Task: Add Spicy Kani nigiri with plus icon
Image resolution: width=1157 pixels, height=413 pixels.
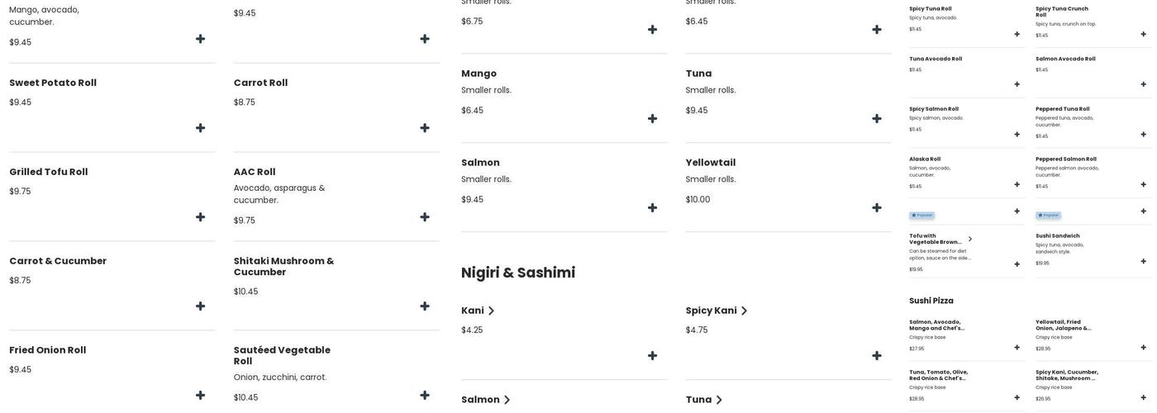Action: coord(877,356)
